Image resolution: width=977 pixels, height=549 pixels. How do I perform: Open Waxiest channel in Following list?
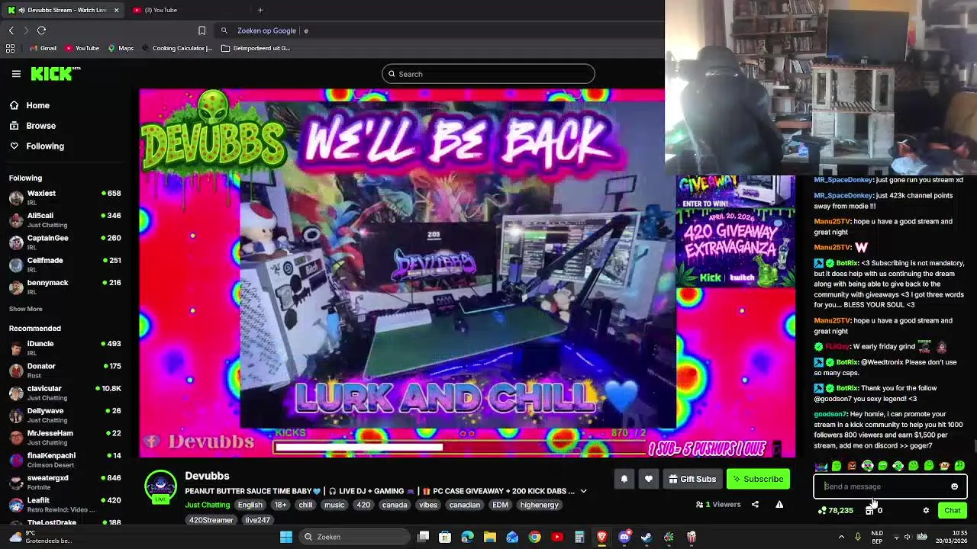[x=65, y=197]
